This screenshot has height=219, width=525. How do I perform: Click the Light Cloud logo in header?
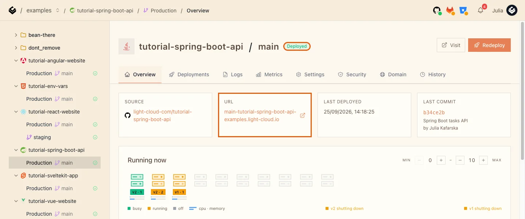pos(12,11)
